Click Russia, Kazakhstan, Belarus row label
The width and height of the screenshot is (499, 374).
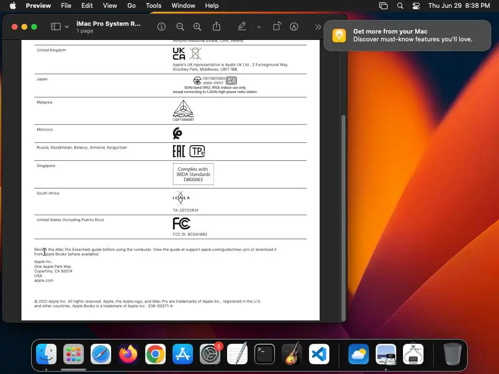[x=82, y=148]
